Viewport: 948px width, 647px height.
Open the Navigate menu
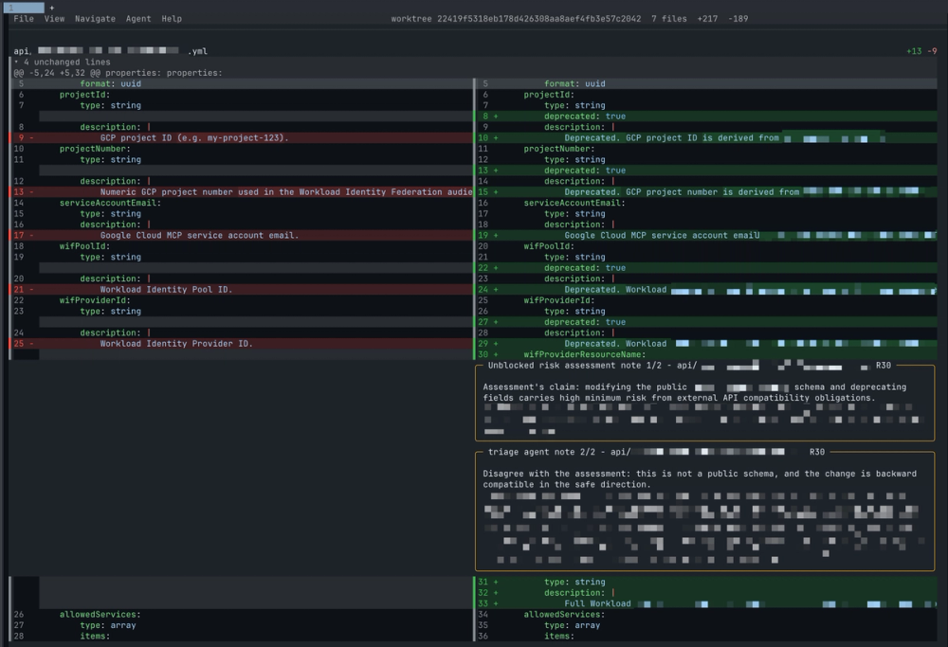point(95,19)
